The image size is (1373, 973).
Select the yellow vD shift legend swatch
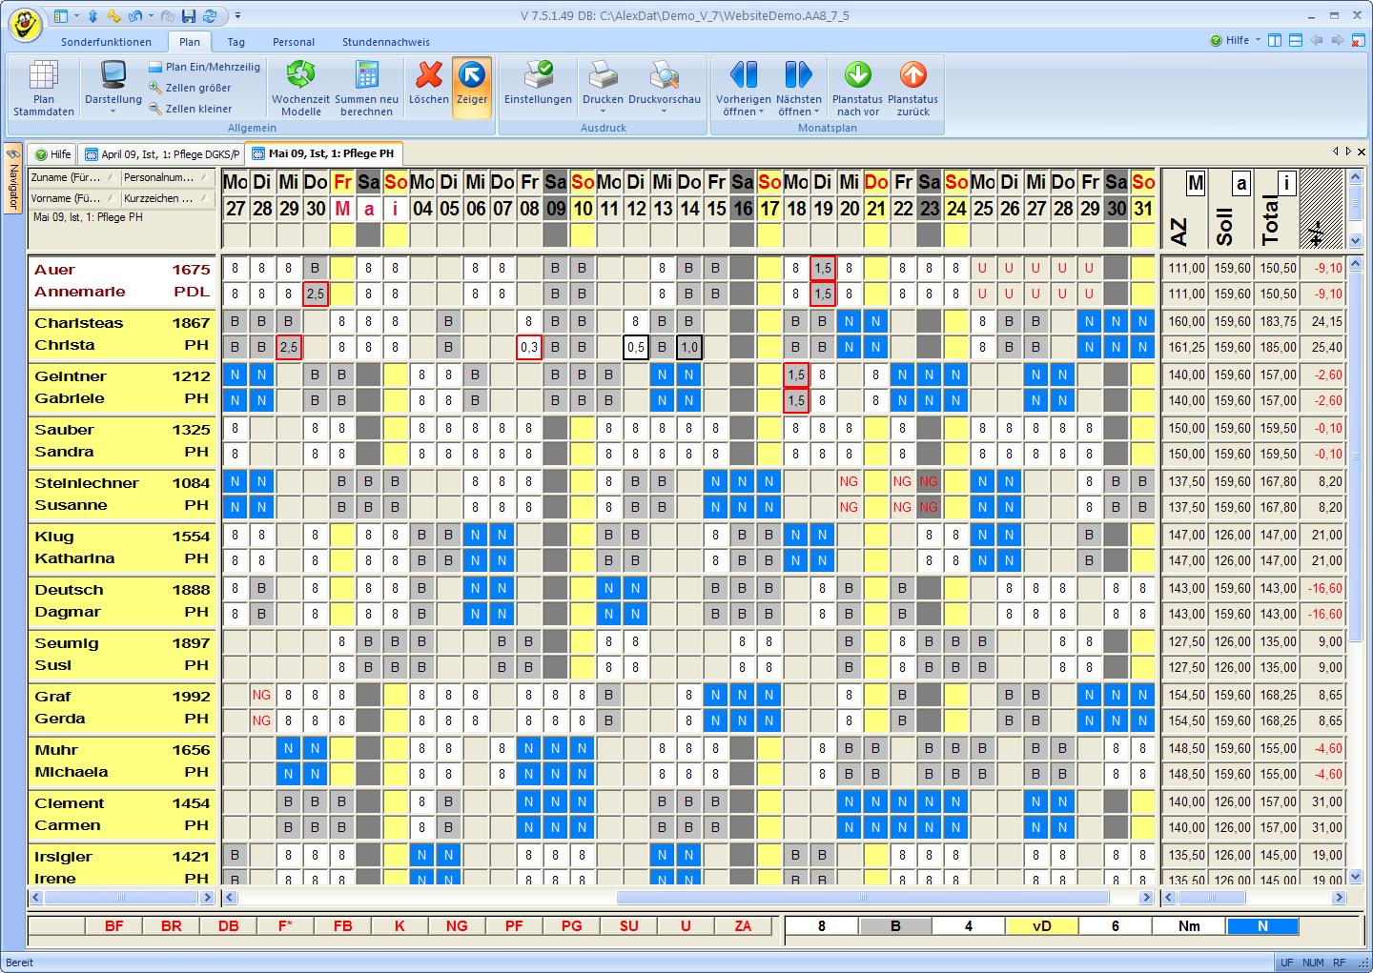(1041, 925)
